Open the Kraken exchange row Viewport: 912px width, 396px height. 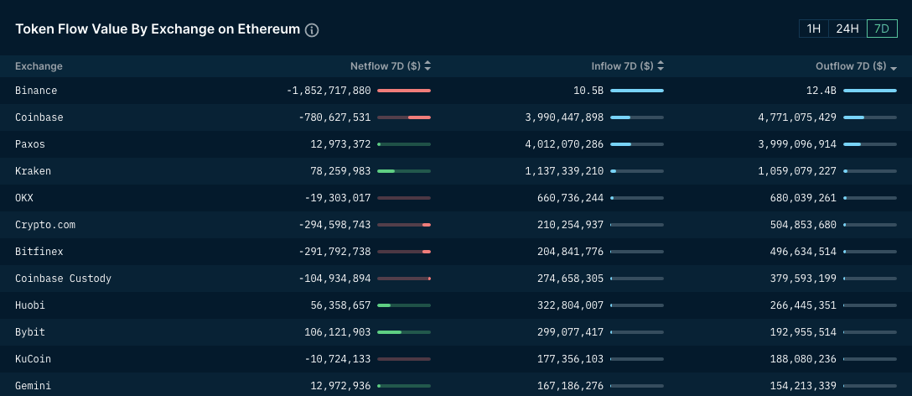456,171
